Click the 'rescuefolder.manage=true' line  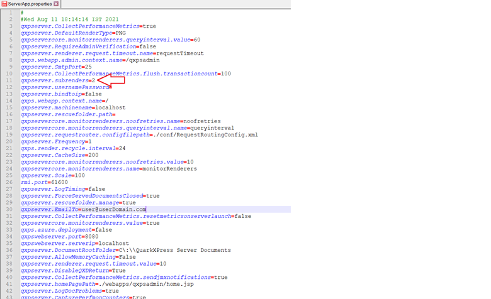(x=78, y=203)
